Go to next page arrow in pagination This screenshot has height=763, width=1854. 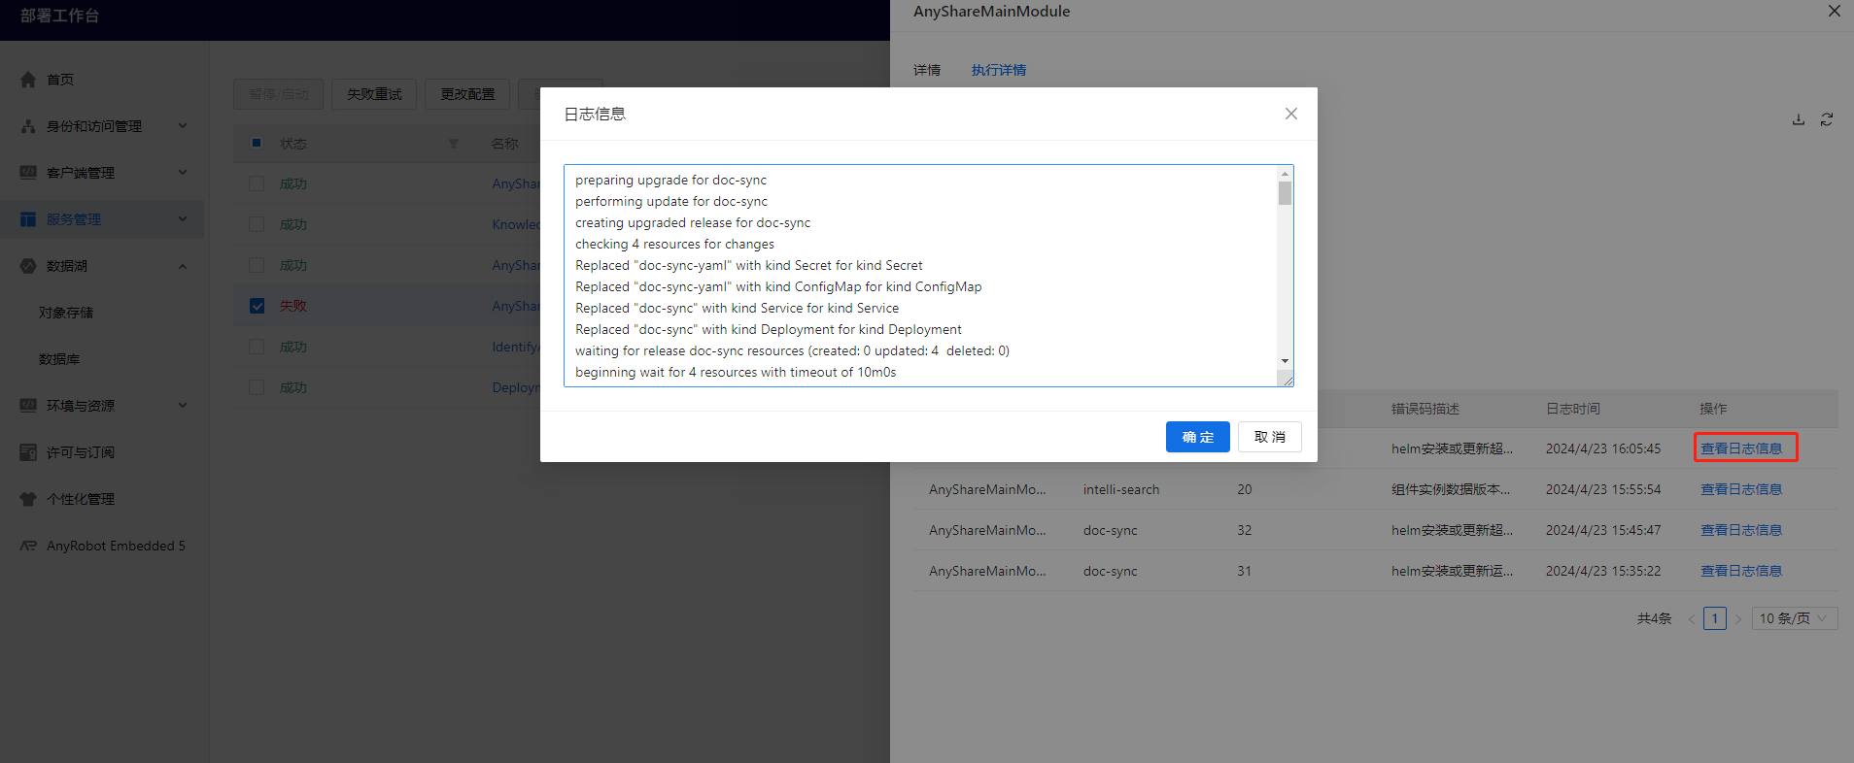[x=1738, y=619]
